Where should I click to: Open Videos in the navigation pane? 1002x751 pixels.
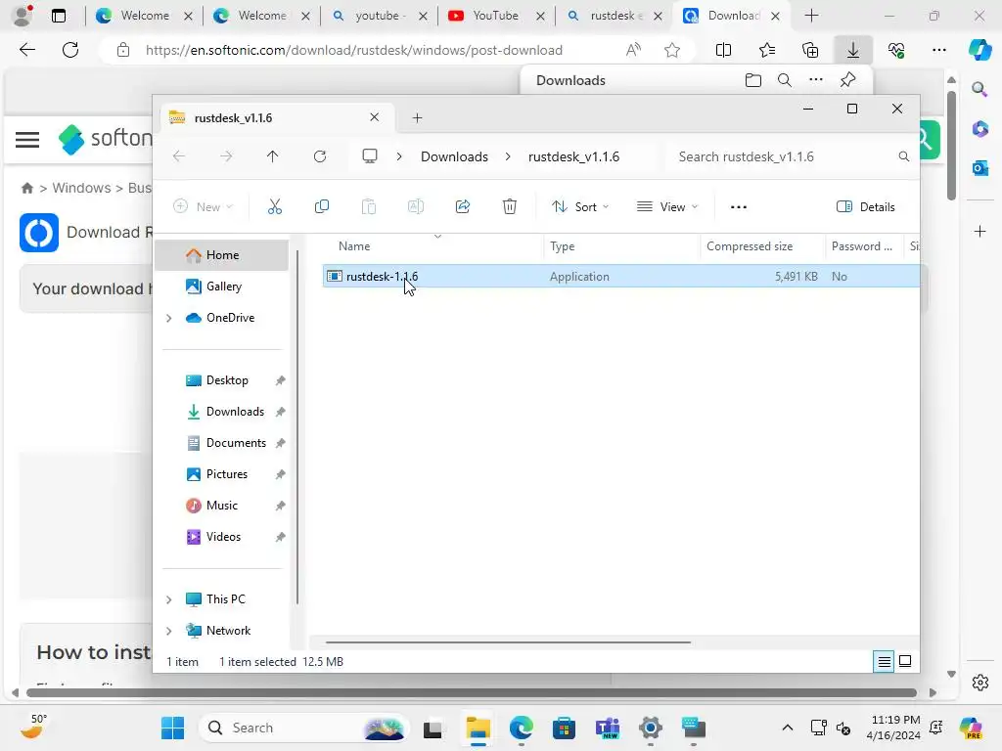pyautogui.click(x=223, y=537)
